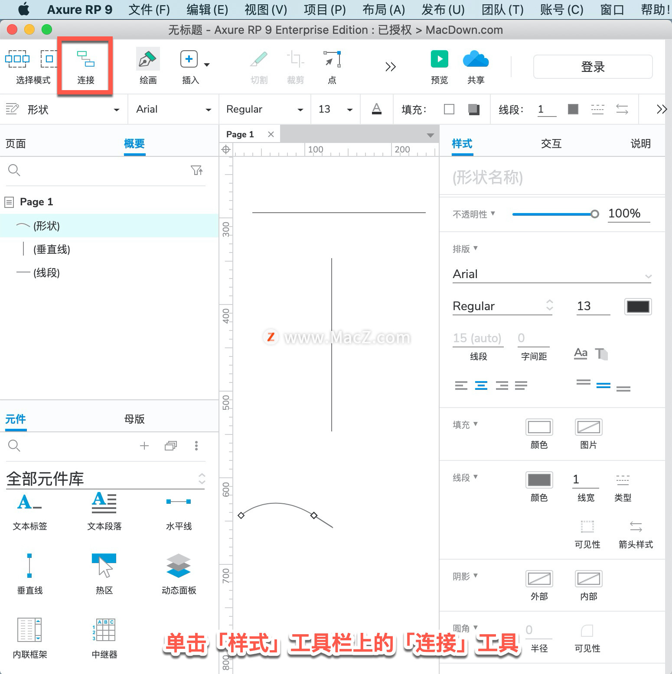Set left text alignment
This screenshot has width=672, height=674.
point(461,386)
